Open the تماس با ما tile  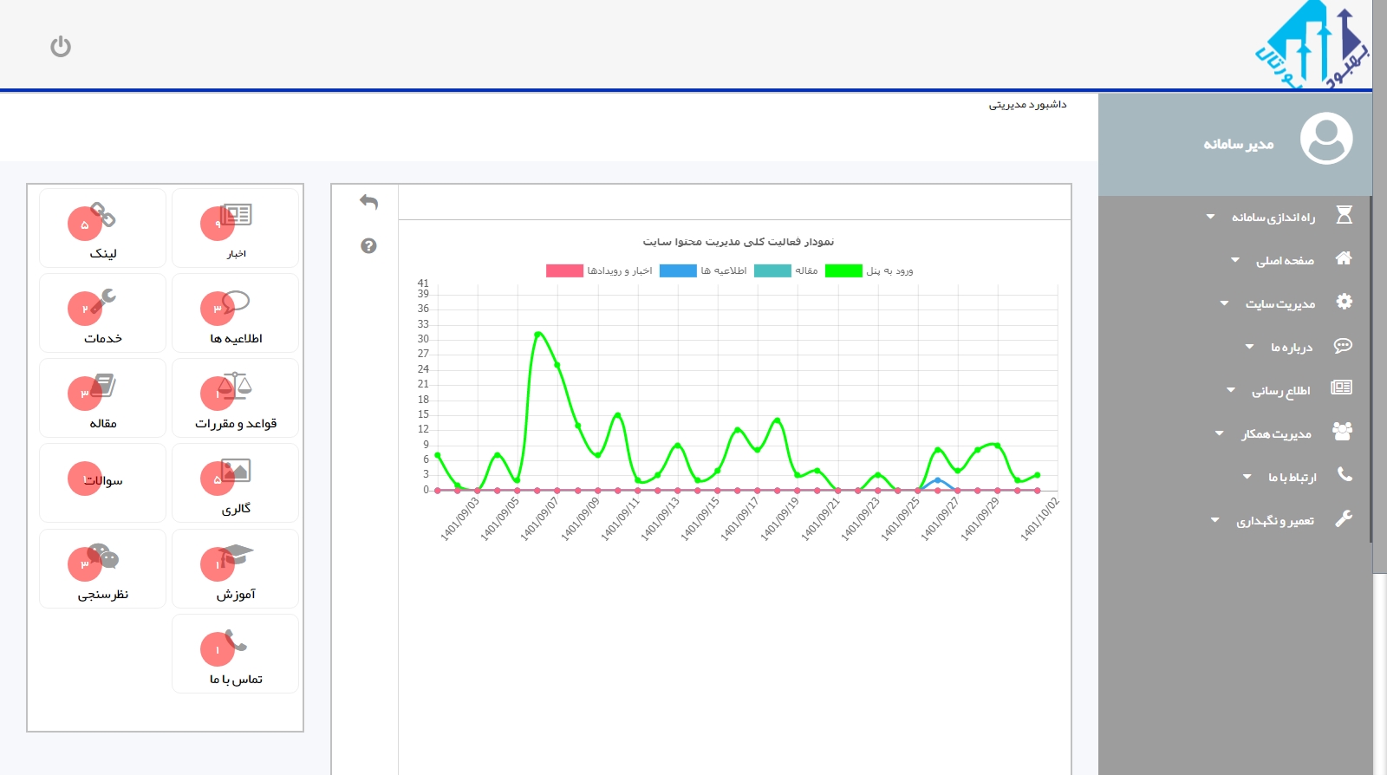(235, 655)
